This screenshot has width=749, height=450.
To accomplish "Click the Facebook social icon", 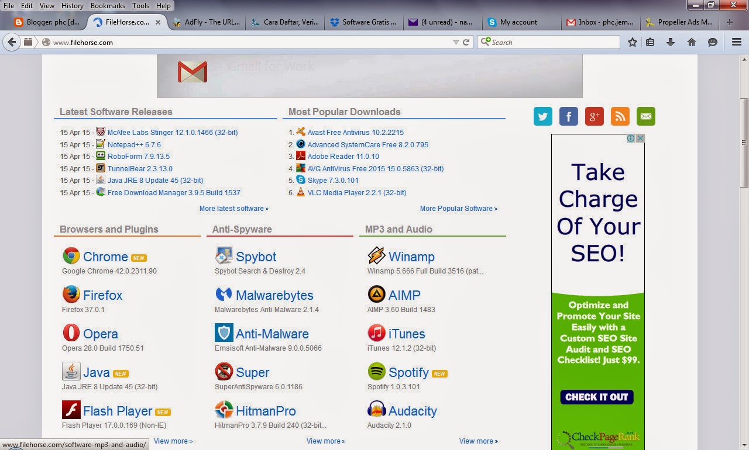I will [568, 116].
